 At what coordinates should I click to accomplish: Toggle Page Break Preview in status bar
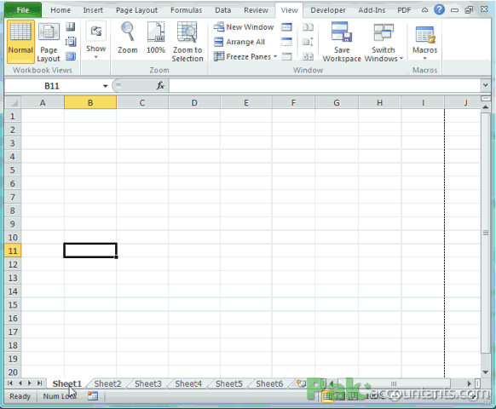353,395
